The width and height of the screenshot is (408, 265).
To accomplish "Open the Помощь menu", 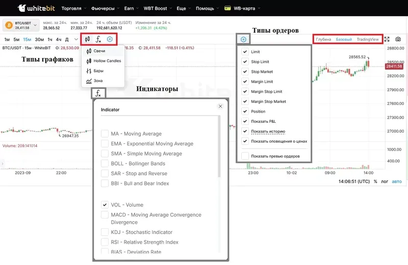I will (208, 8).
